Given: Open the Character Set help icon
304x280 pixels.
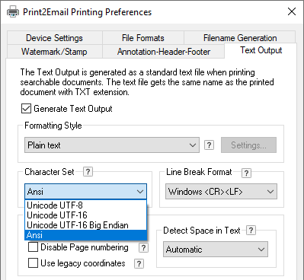Looking at the screenshot, I should pyautogui.click(x=88, y=172).
